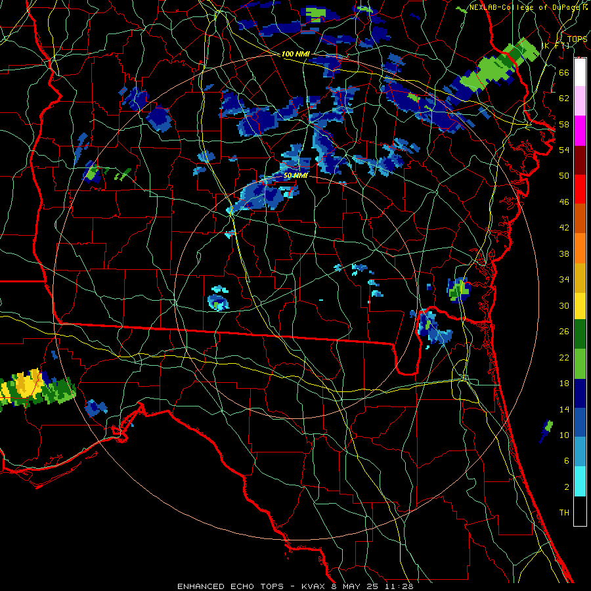Click the '(K FT)' legend units label
Screen dimensions: 591x591
click(x=556, y=45)
